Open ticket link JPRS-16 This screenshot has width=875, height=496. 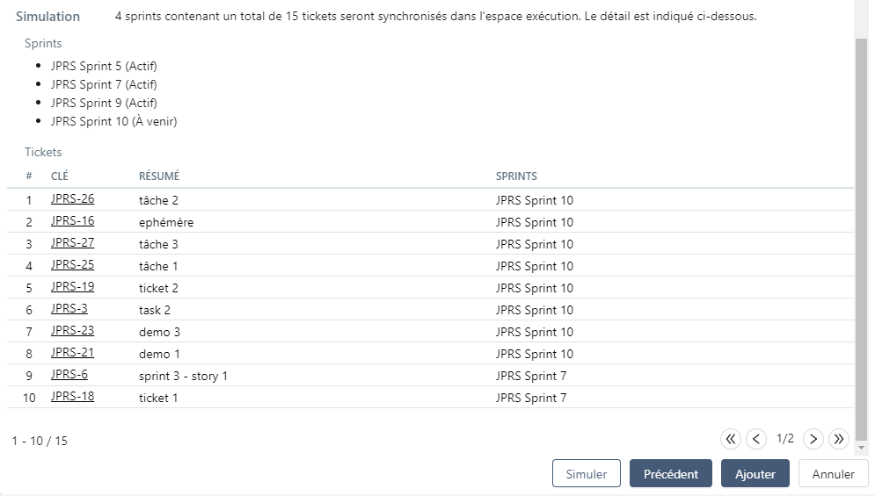point(72,221)
